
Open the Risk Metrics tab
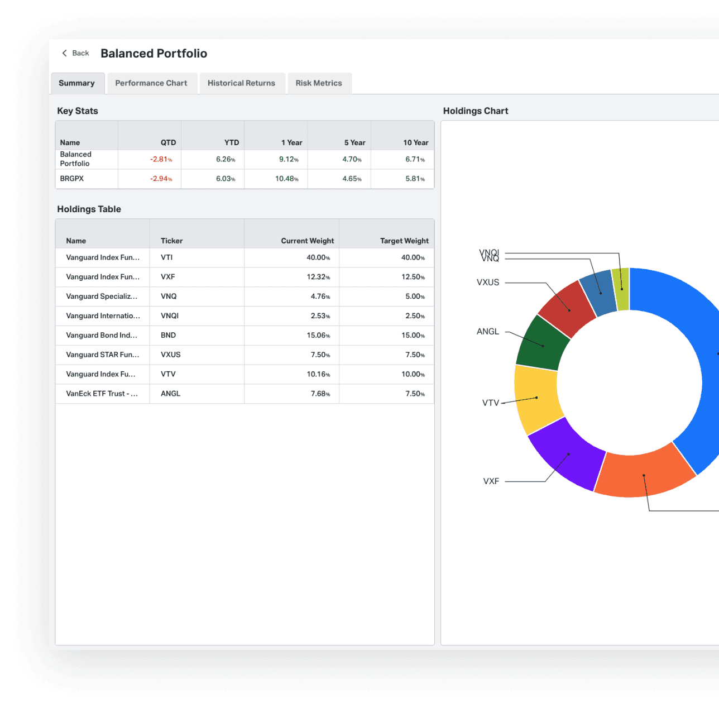(x=319, y=83)
